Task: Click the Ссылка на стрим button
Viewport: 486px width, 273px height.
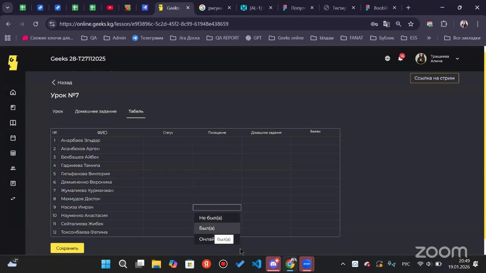Action: pyautogui.click(x=434, y=78)
